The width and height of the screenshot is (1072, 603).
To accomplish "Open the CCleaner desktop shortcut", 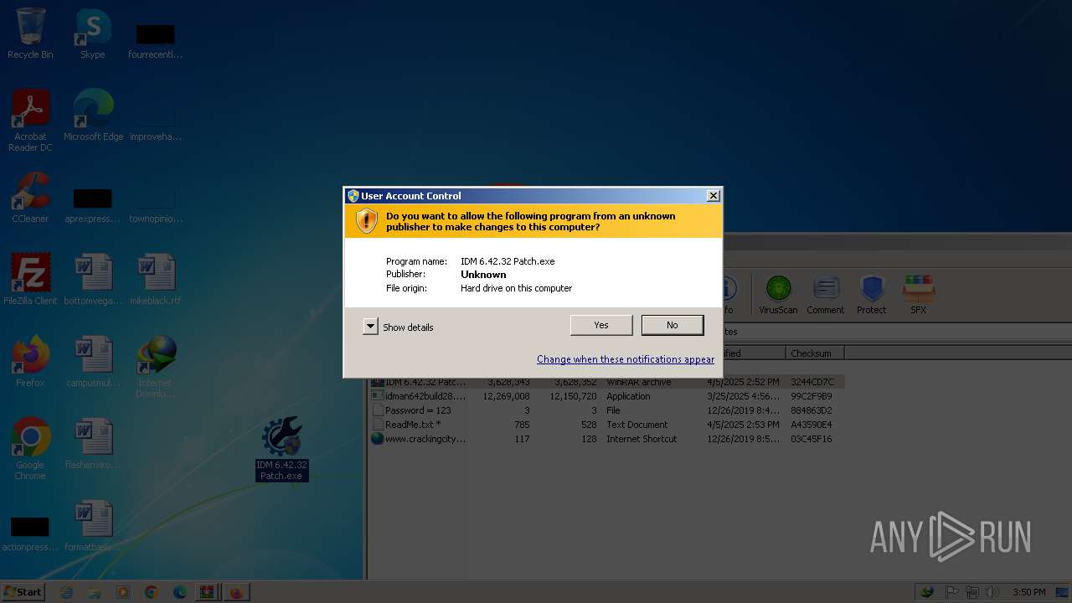I will 30,198.
